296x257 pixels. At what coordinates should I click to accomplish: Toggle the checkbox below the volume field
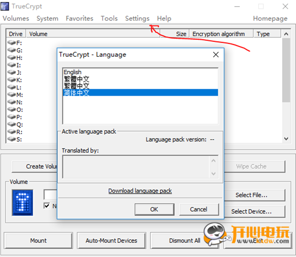[x=47, y=206]
